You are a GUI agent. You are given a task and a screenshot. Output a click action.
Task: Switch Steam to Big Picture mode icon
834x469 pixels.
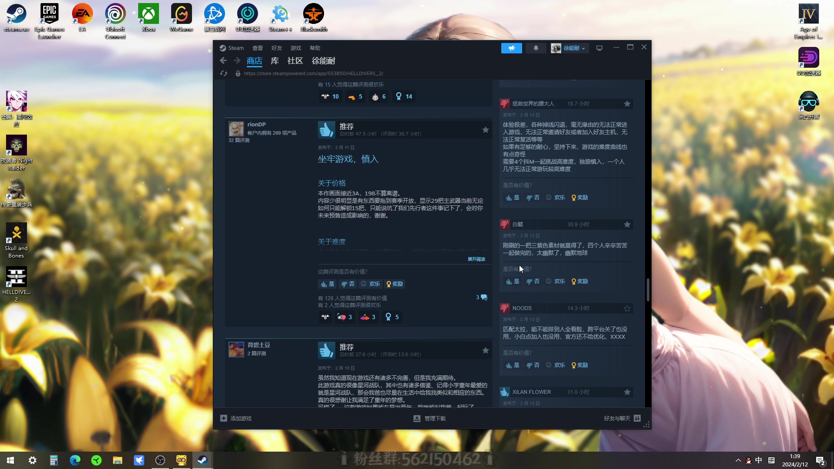pos(599,48)
